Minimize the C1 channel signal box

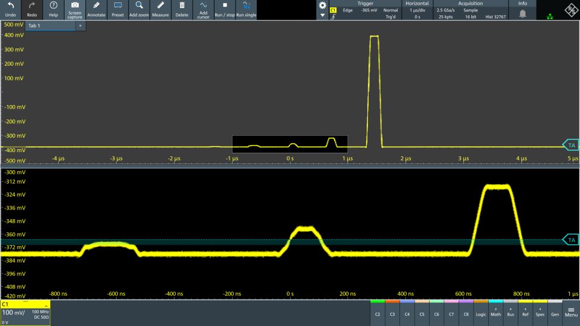point(46,305)
